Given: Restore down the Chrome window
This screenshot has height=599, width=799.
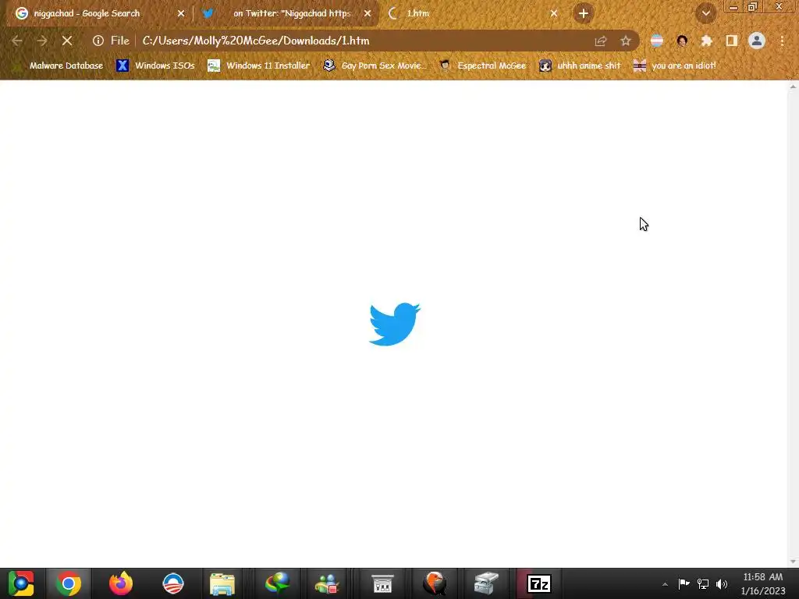Looking at the screenshot, I should tap(753, 6).
